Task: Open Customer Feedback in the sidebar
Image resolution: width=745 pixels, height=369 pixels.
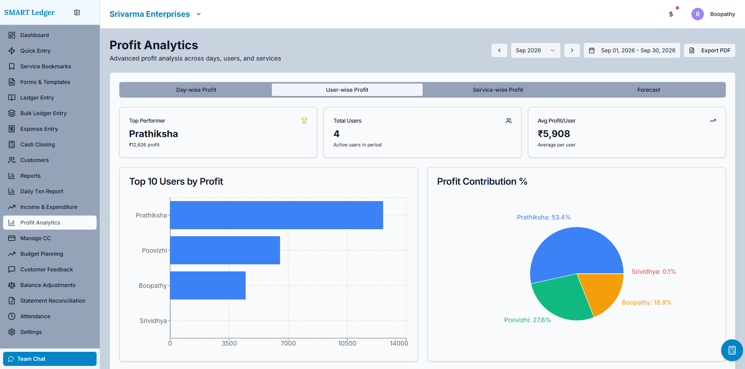Action: [50, 269]
